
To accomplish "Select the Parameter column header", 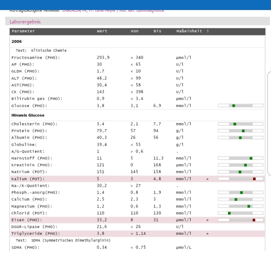I will (23, 31).
